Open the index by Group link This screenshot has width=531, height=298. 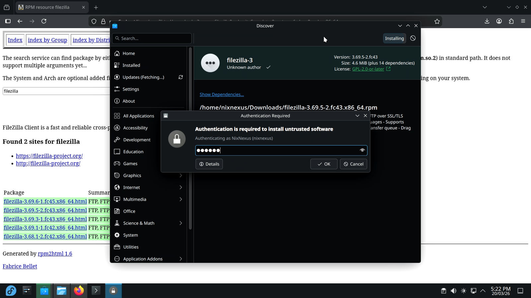tap(47, 40)
